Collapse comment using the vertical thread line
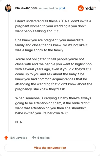Viewport: 100px width, 156px height. 8,72
